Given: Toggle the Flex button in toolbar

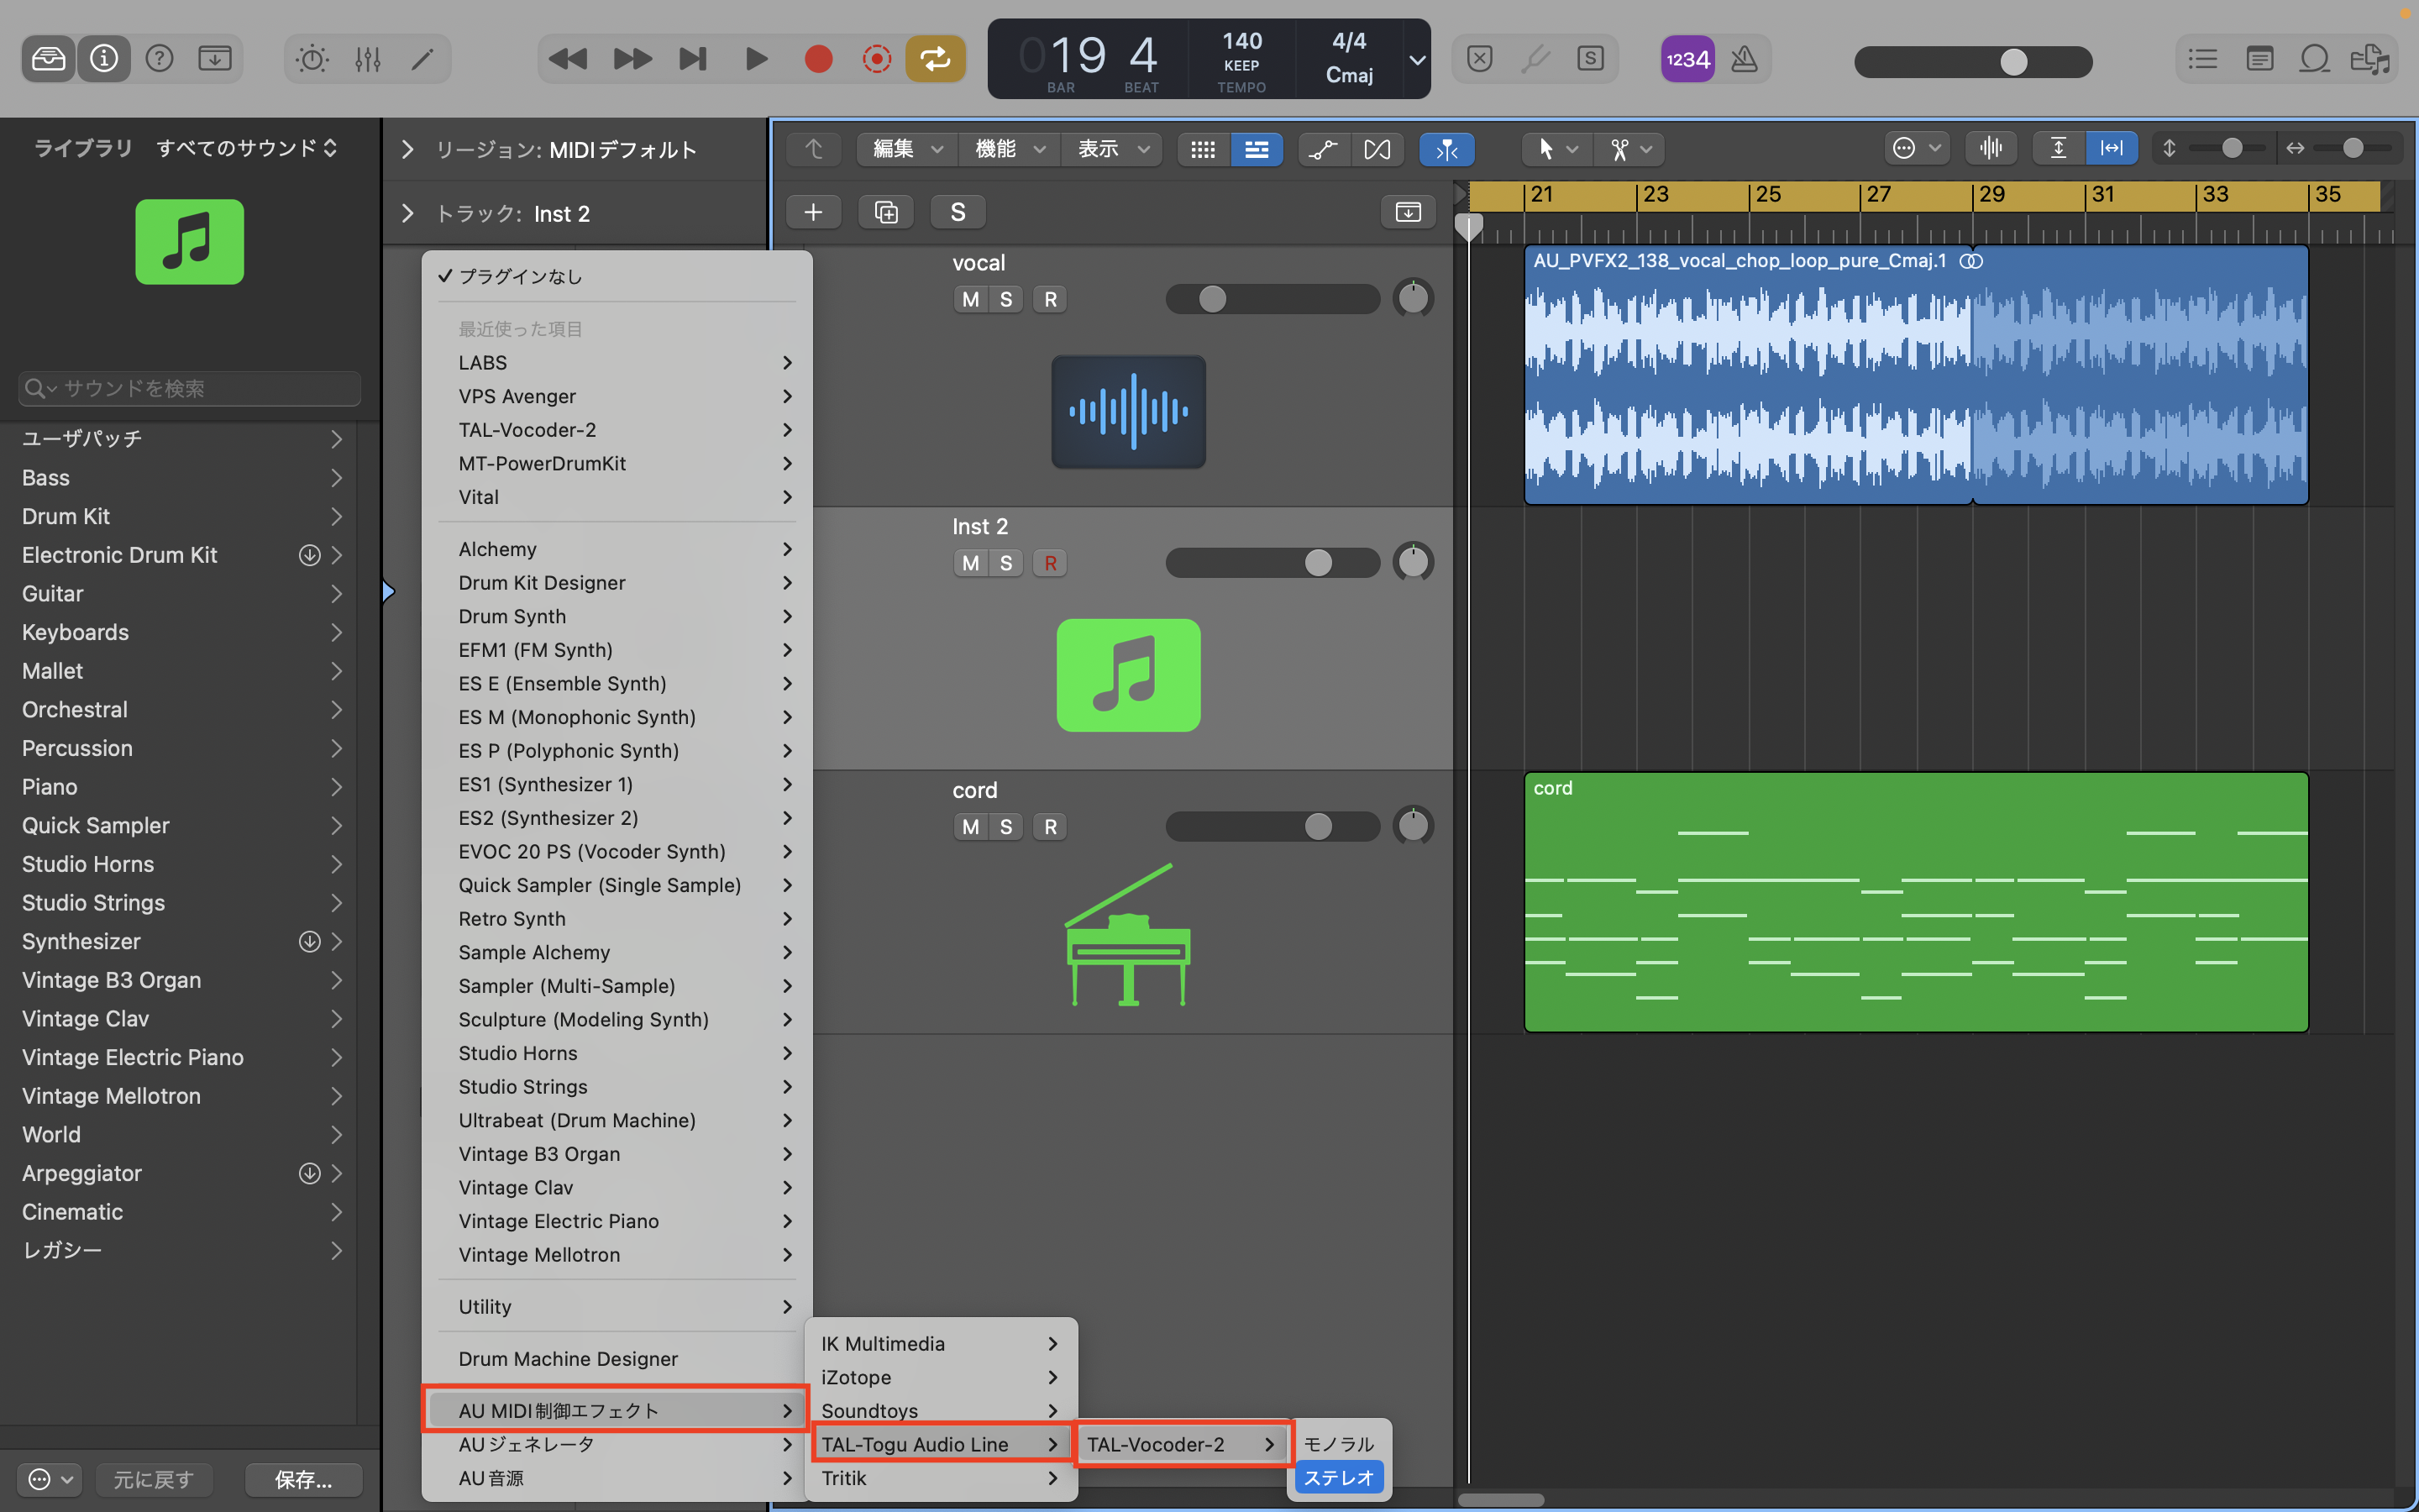Looking at the screenshot, I should coord(1377,149).
